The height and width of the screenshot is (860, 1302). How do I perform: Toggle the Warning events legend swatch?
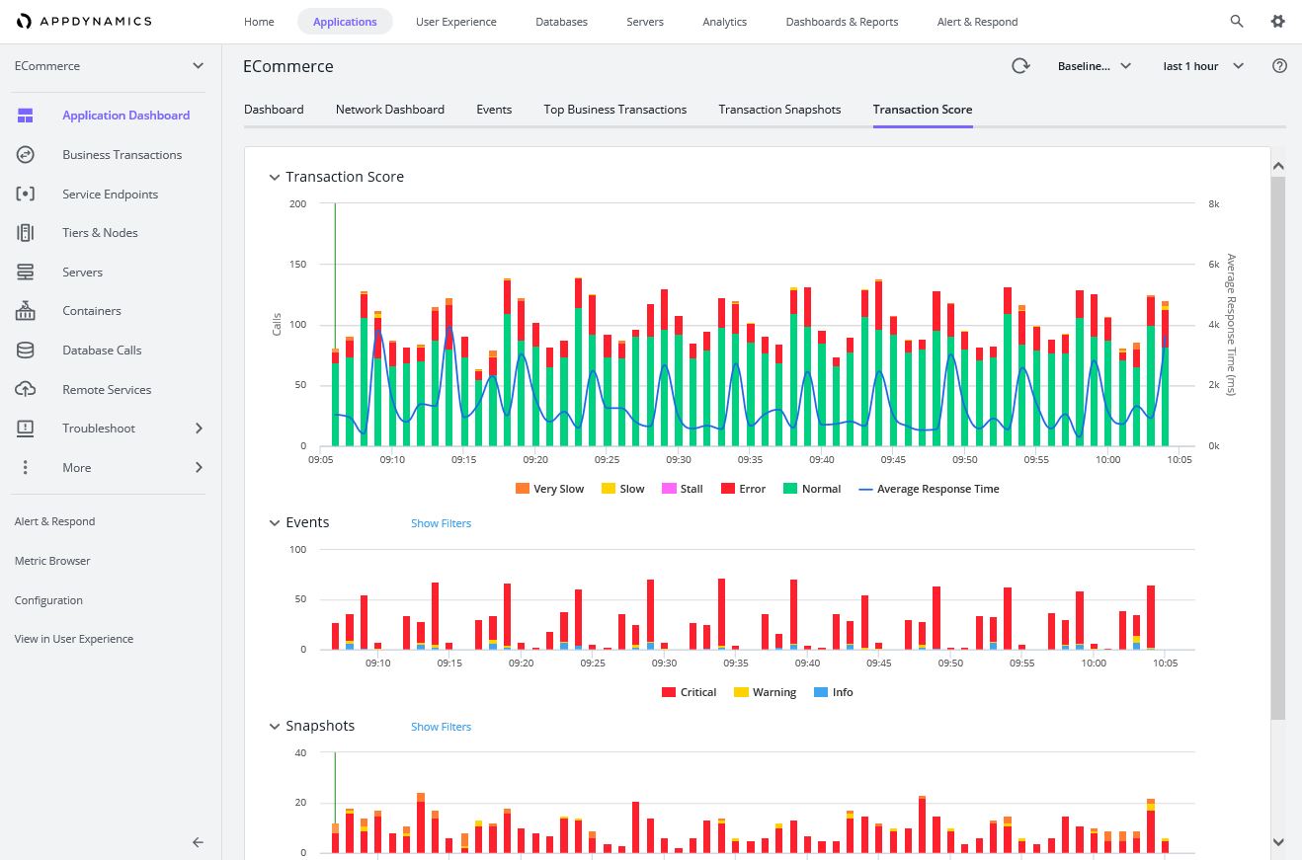click(x=741, y=692)
